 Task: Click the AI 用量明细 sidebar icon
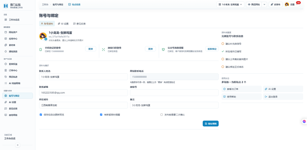tap(6, 83)
